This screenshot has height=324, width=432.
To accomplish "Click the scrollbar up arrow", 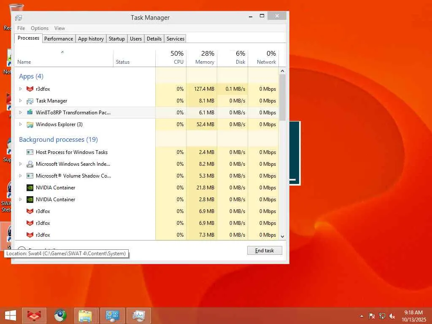I will 282,71.
